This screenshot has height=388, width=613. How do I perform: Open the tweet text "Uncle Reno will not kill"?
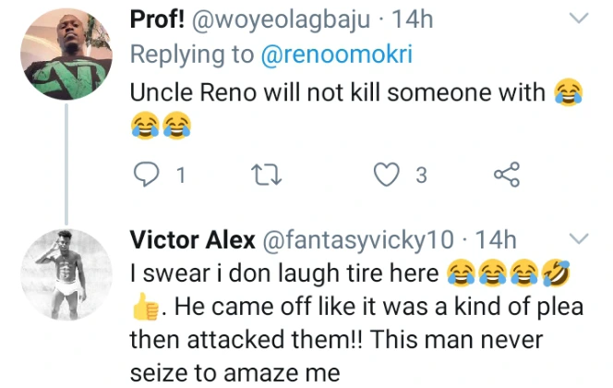click(338, 92)
